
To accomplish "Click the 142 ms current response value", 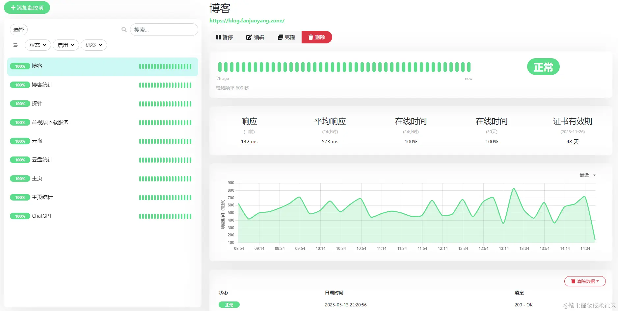I will [249, 142].
